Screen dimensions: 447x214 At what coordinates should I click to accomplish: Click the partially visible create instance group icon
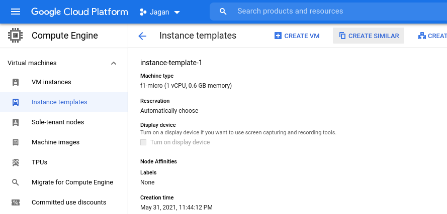click(422, 36)
